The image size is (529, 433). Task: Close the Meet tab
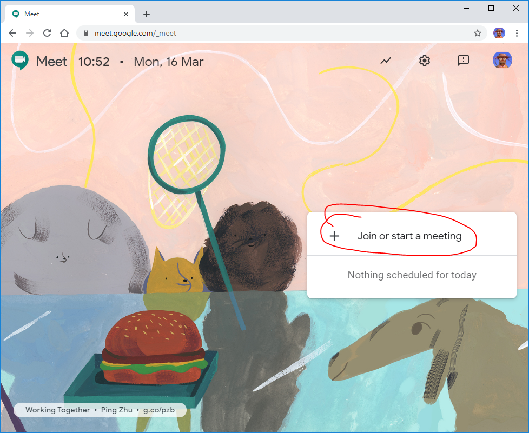click(x=127, y=14)
